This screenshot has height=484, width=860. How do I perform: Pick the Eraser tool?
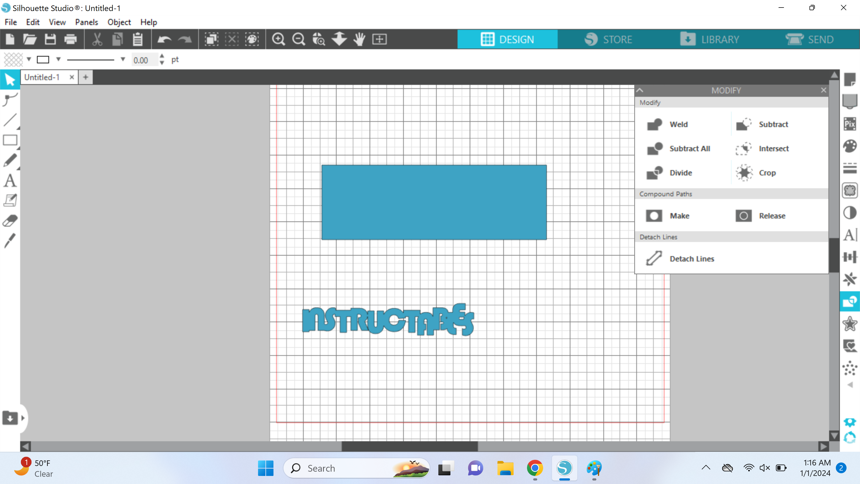10,221
